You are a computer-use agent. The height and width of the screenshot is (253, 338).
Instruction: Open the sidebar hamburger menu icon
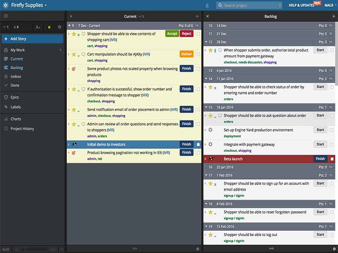[6, 16]
